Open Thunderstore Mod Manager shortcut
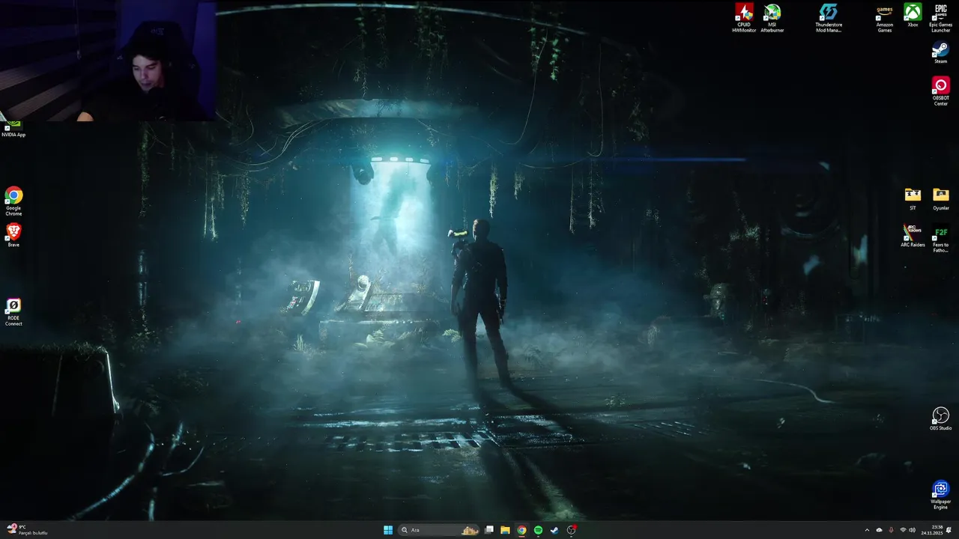 828,18
